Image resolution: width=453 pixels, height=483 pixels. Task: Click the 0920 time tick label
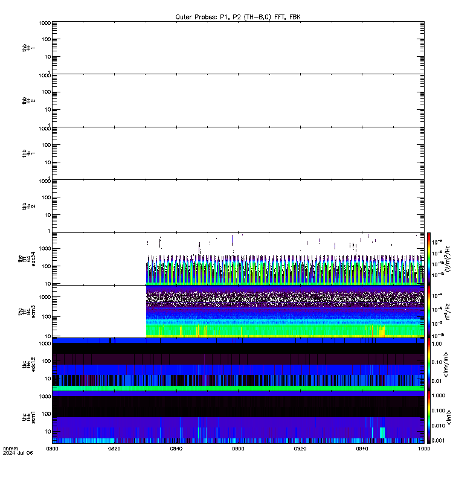(x=300, y=449)
